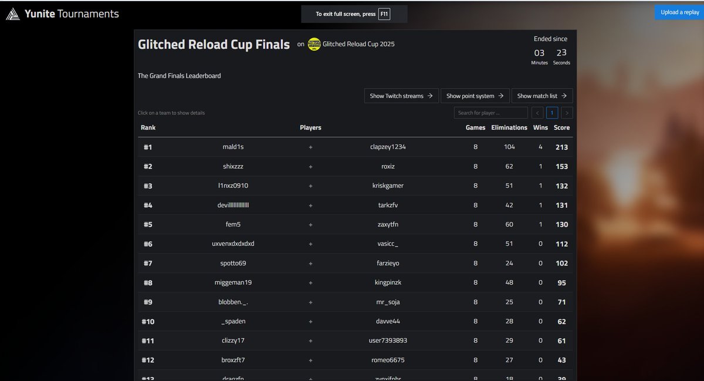Click player name _spaden
The height and width of the screenshot is (381, 704).
(233, 321)
